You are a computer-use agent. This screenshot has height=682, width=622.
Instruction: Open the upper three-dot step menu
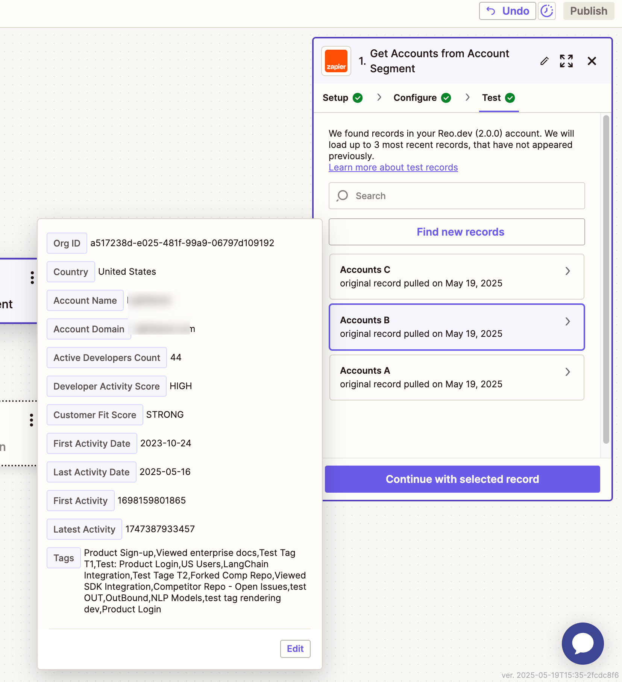pyautogui.click(x=32, y=277)
